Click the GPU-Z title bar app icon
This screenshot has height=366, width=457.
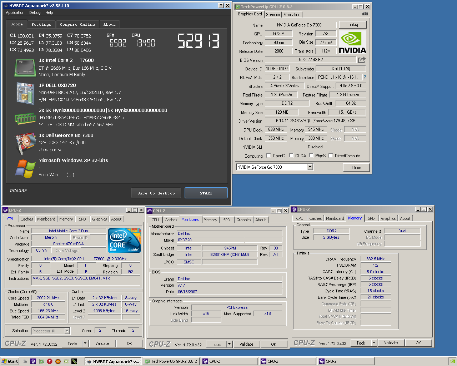coord(237,7)
